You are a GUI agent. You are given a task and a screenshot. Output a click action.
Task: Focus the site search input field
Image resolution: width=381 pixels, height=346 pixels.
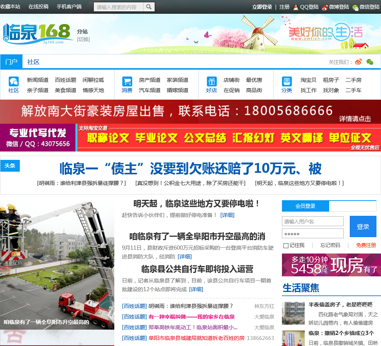point(118,7)
